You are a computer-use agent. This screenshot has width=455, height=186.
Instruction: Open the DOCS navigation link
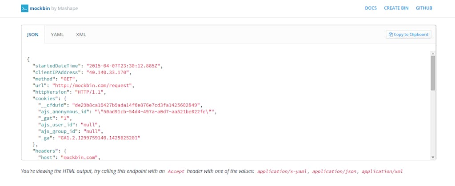tap(371, 8)
